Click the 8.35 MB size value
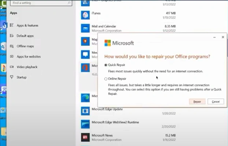The width and height of the screenshot is (228, 146). (x=170, y=26)
